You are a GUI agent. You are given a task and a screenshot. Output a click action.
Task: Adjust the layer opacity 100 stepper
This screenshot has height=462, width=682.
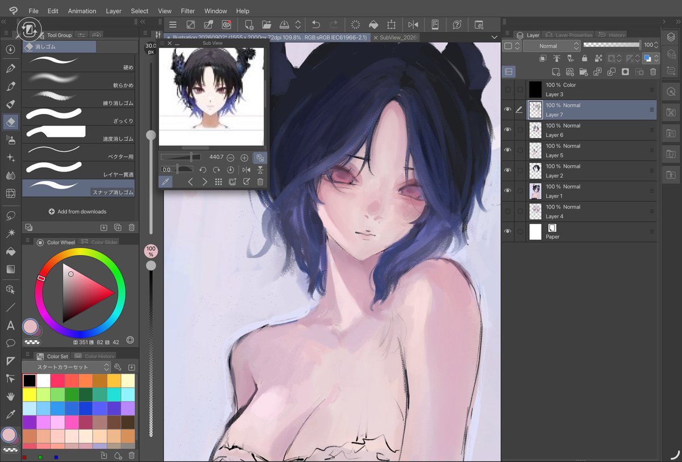point(656,45)
